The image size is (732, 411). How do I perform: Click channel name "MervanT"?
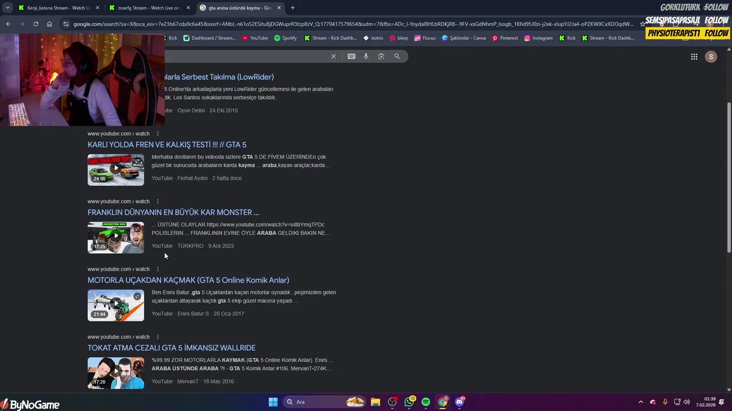tap(188, 381)
